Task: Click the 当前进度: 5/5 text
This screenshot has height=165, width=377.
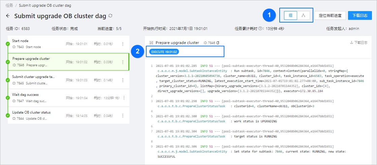Action: tap(109, 29)
